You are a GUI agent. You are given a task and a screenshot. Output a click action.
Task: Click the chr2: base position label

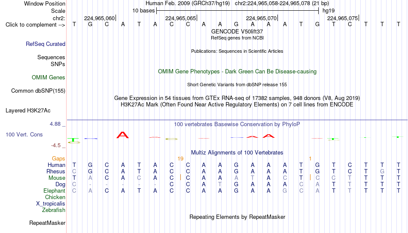[x=59, y=18]
